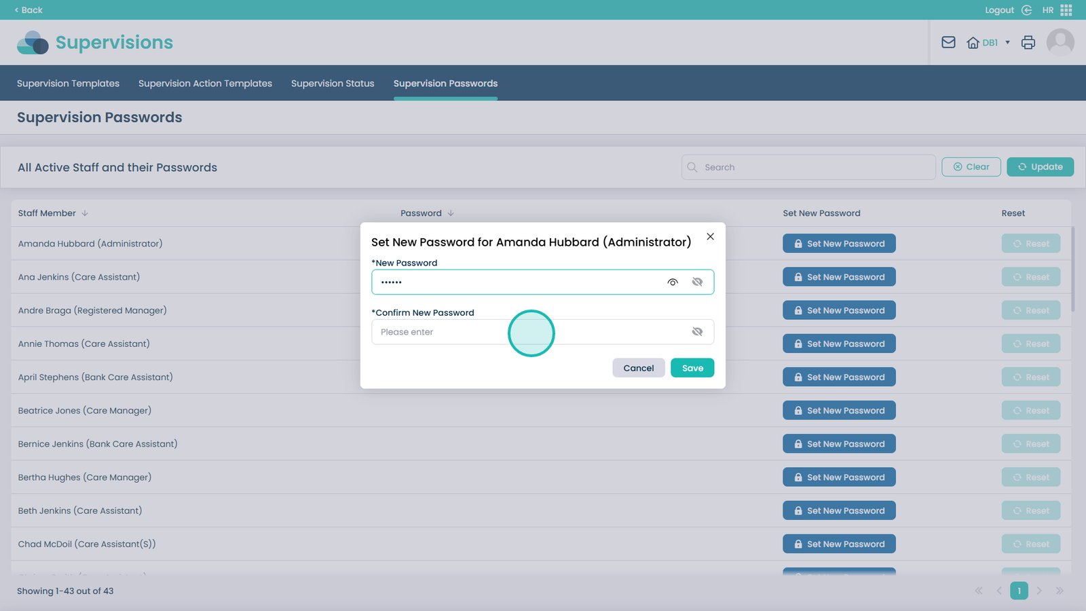Cancel the password change dialog
The image size is (1086, 611).
pyautogui.click(x=638, y=368)
